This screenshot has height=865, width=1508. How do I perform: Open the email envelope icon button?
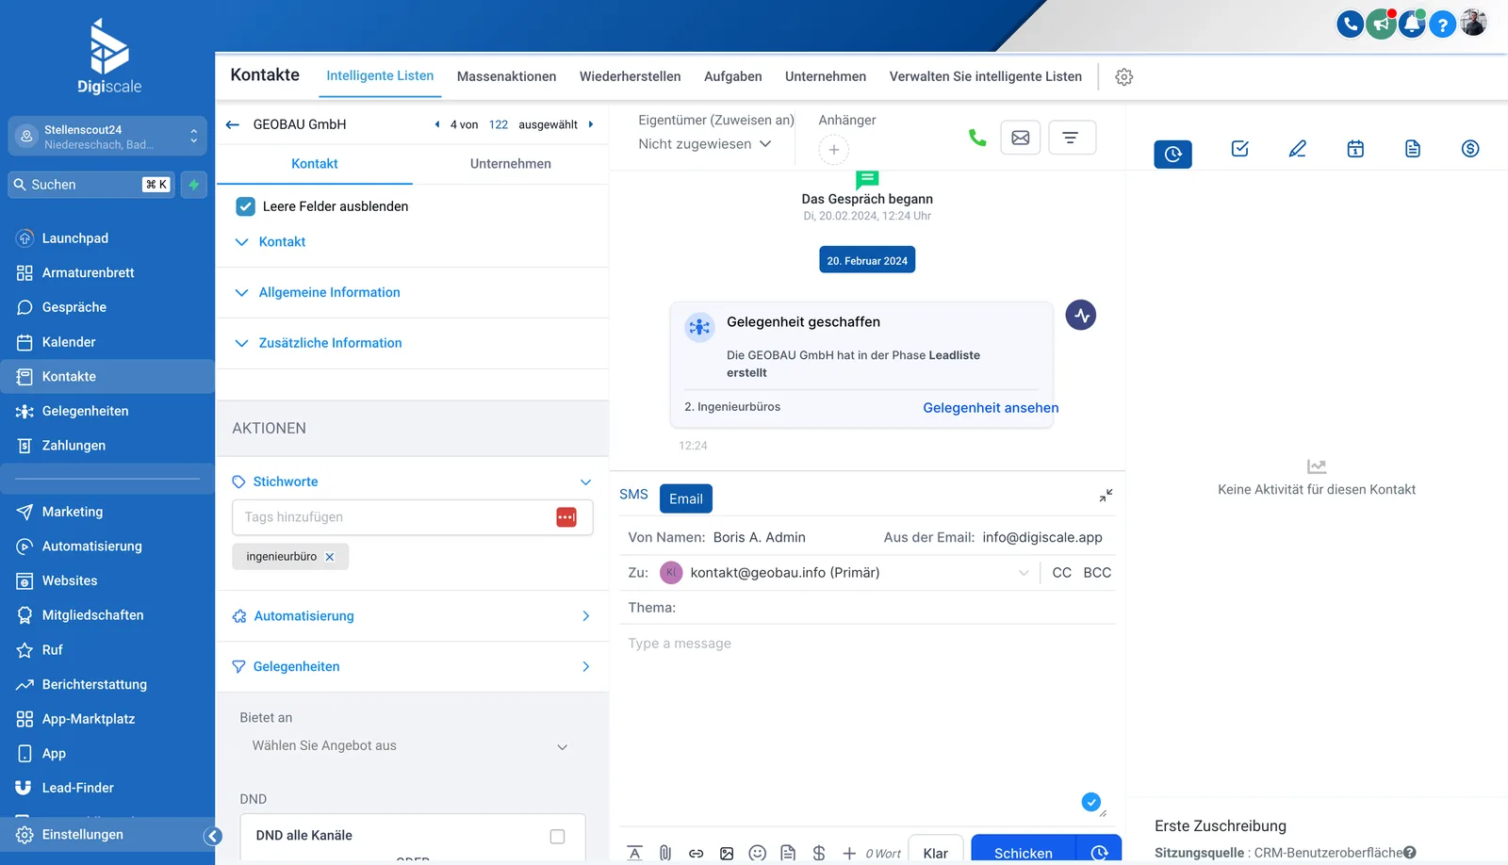(1021, 138)
